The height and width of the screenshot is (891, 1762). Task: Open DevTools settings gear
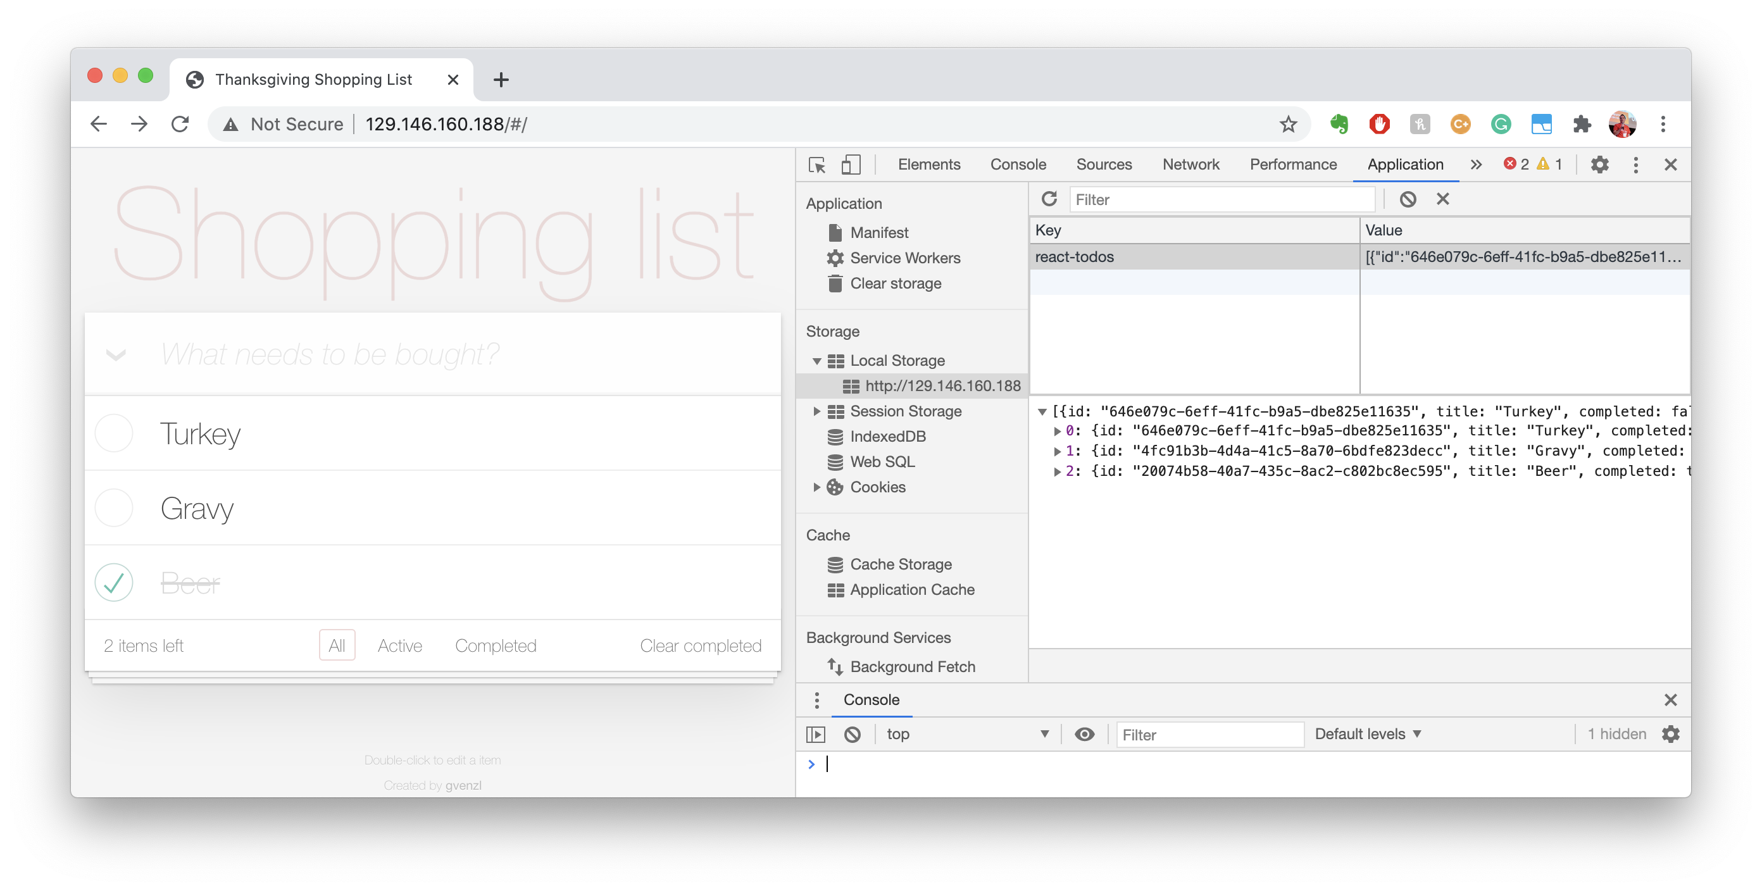(x=1599, y=165)
